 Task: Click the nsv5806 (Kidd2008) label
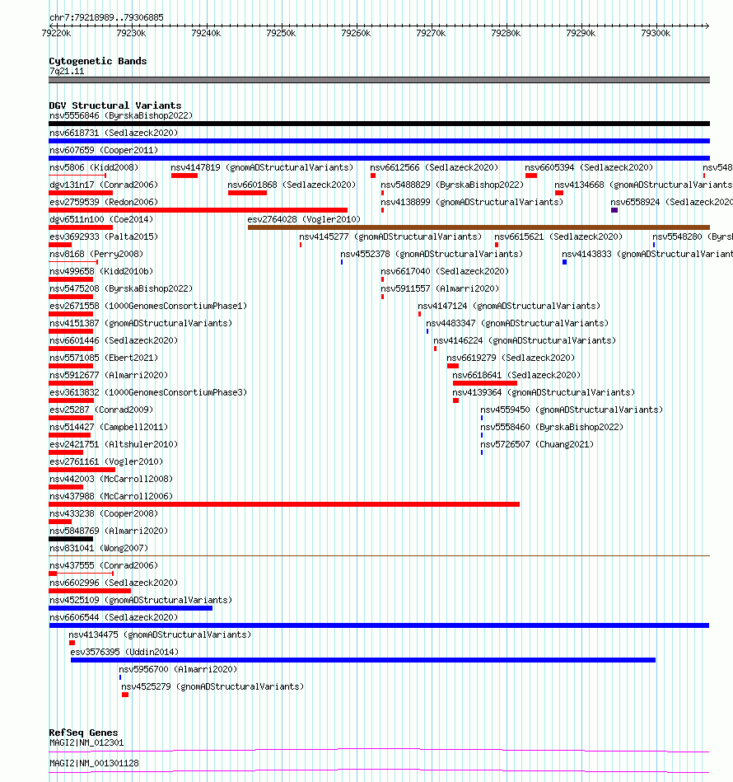point(94,167)
